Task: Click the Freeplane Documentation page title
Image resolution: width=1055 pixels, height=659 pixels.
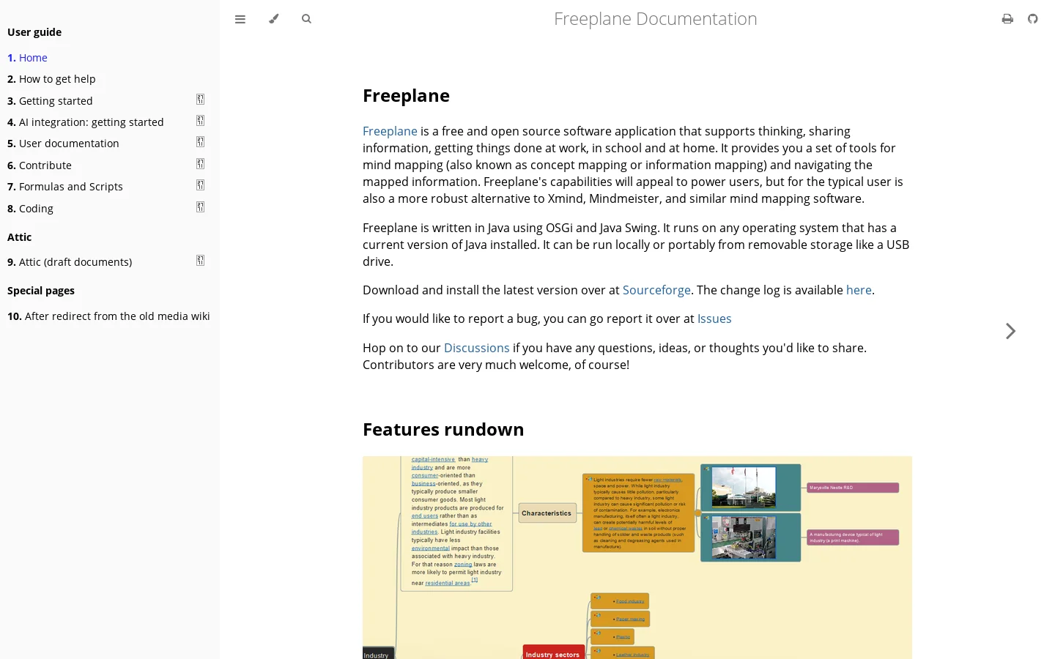Action: [656, 19]
